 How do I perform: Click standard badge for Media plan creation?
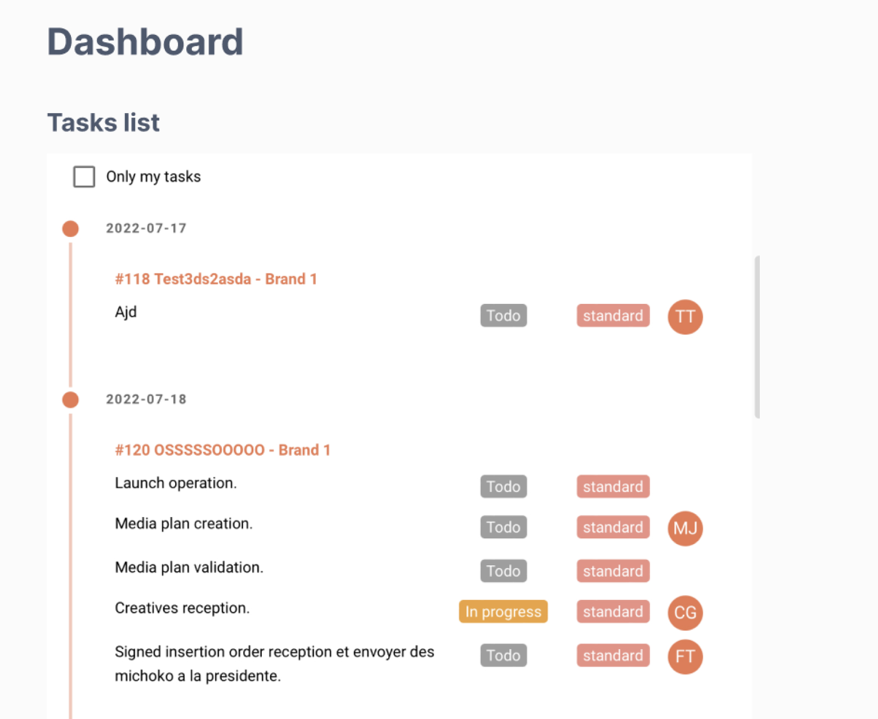613,527
